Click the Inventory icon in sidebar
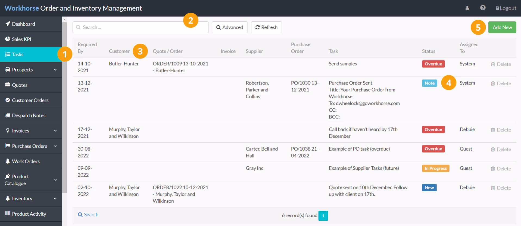Viewport: 521px width, 226px height. click(x=8, y=198)
